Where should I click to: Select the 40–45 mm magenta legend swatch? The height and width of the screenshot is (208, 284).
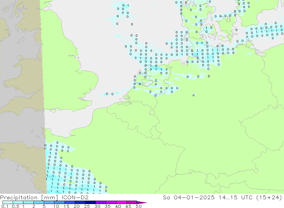coord(121,202)
